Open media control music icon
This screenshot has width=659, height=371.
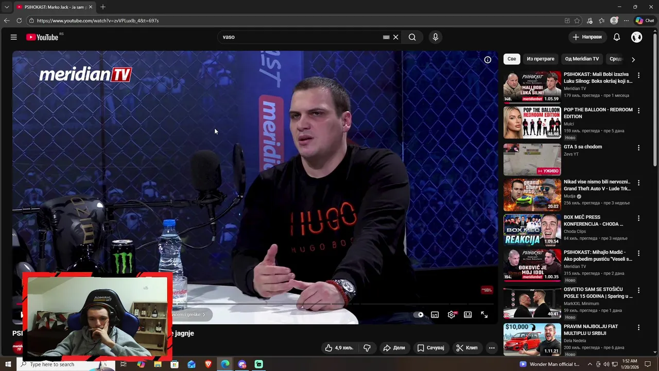pyautogui.click(x=590, y=21)
